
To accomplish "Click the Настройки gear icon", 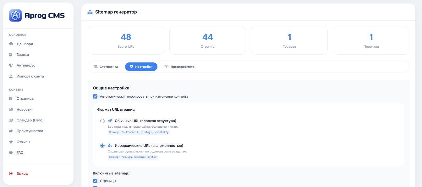I will [132, 67].
